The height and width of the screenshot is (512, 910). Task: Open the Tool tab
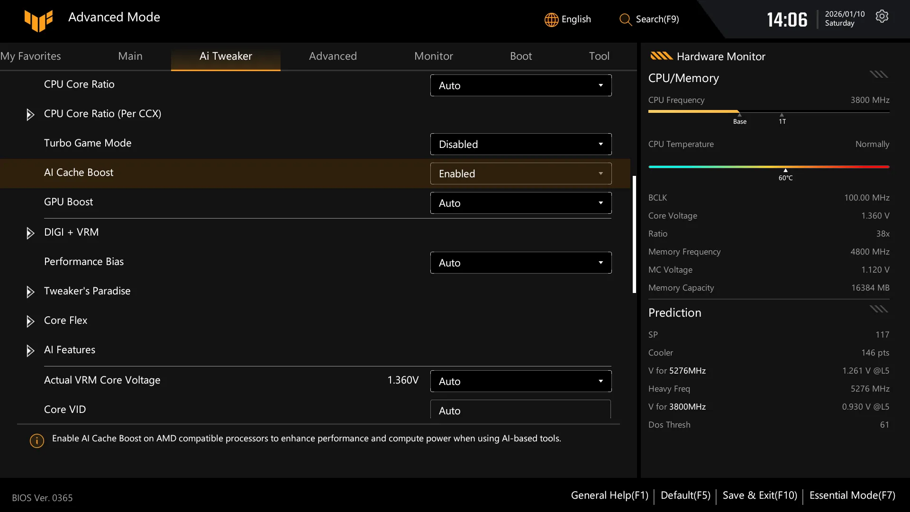[599, 56]
